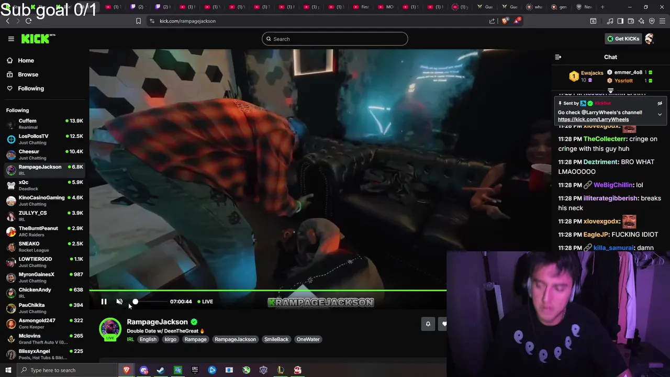Open KinoCasinoGaming channel in sidebar
The image size is (670, 377).
[44, 201]
